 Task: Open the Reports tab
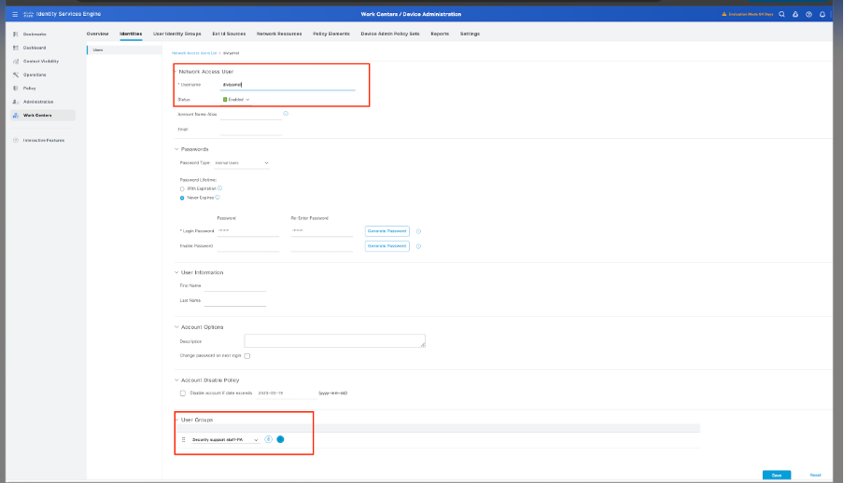[x=440, y=34]
